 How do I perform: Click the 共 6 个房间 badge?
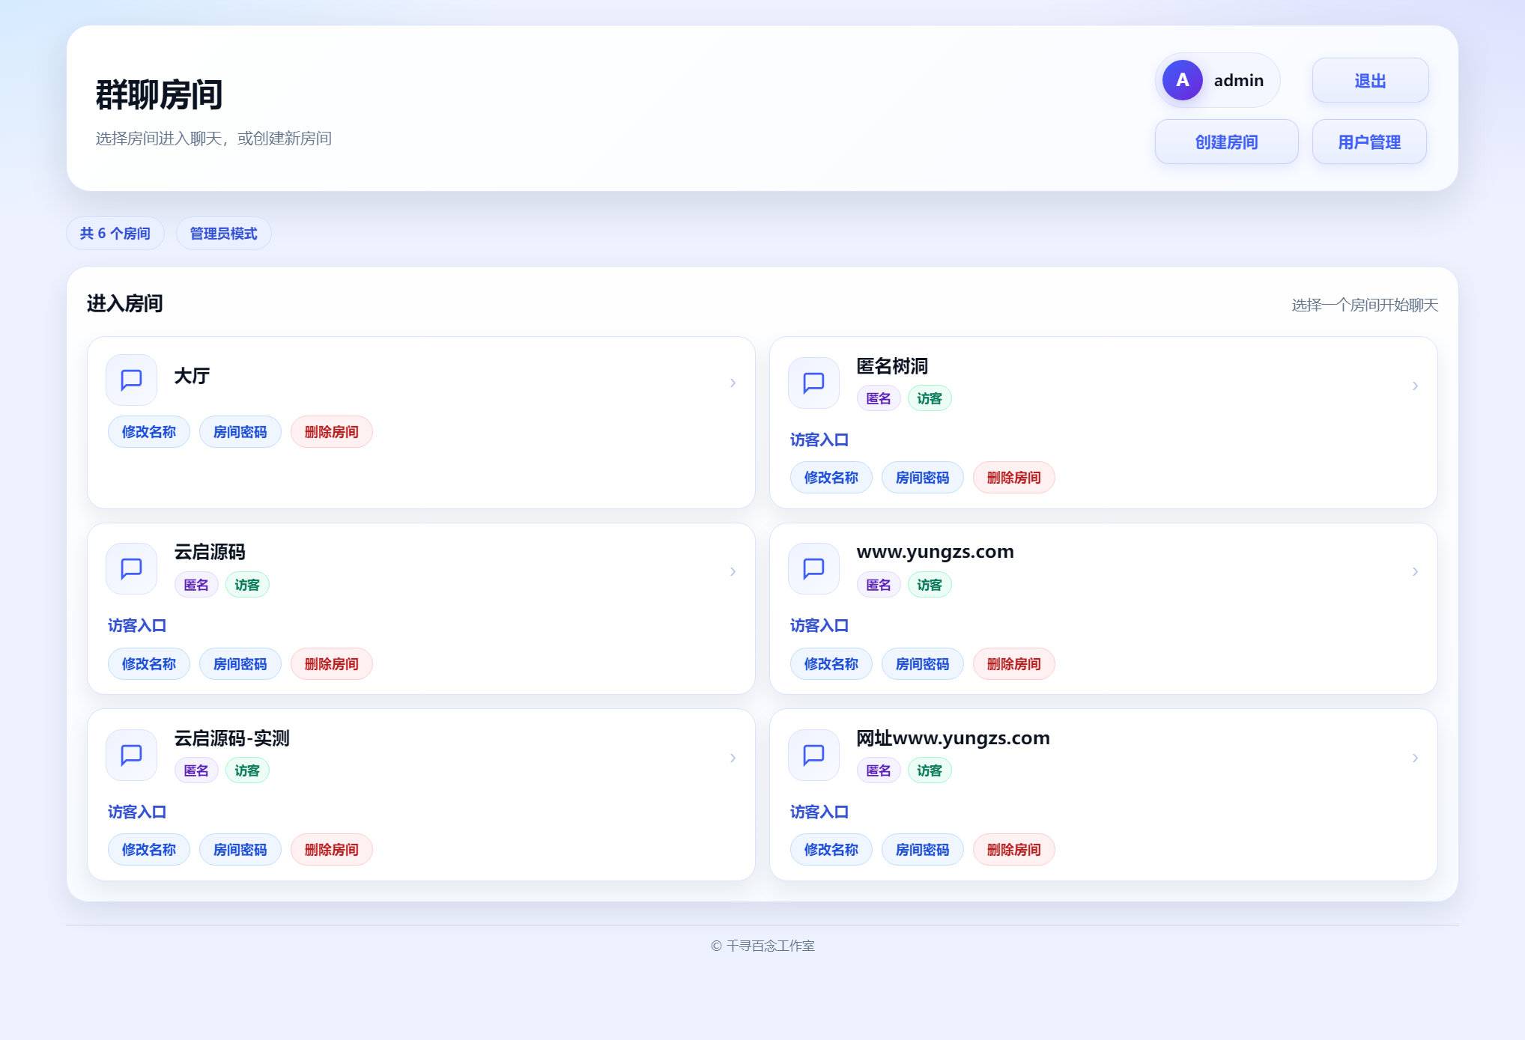pos(115,234)
